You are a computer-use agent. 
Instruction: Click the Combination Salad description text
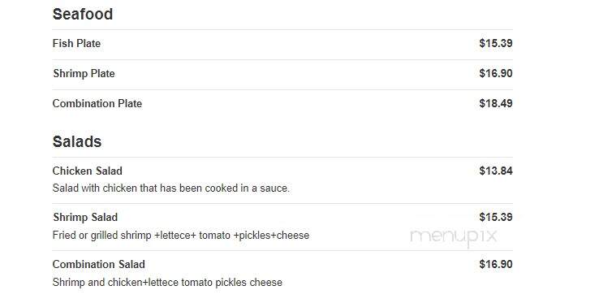[x=167, y=283]
